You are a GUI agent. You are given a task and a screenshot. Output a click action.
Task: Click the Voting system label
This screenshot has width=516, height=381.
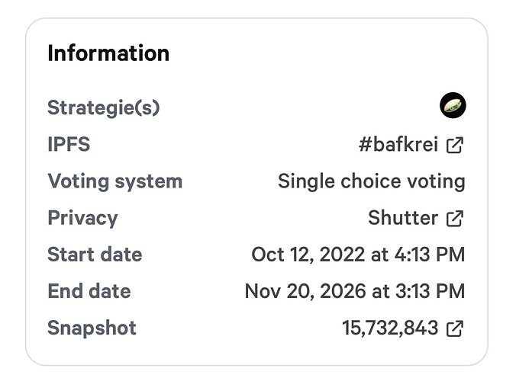[114, 181]
